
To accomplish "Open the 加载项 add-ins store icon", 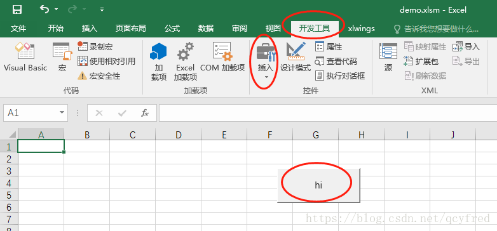I will pyautogui.click(x=159, y=62).
